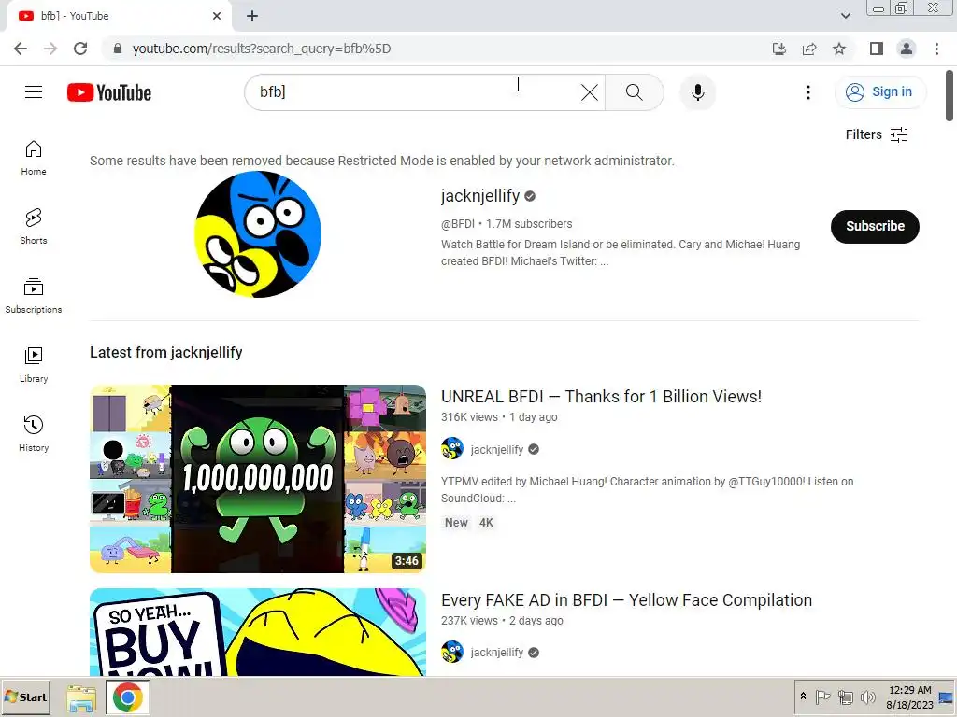Image resolution: width=957 pixels, height=717 pixels.
Task: Open the network tray icon
Action: coord(845,696)
